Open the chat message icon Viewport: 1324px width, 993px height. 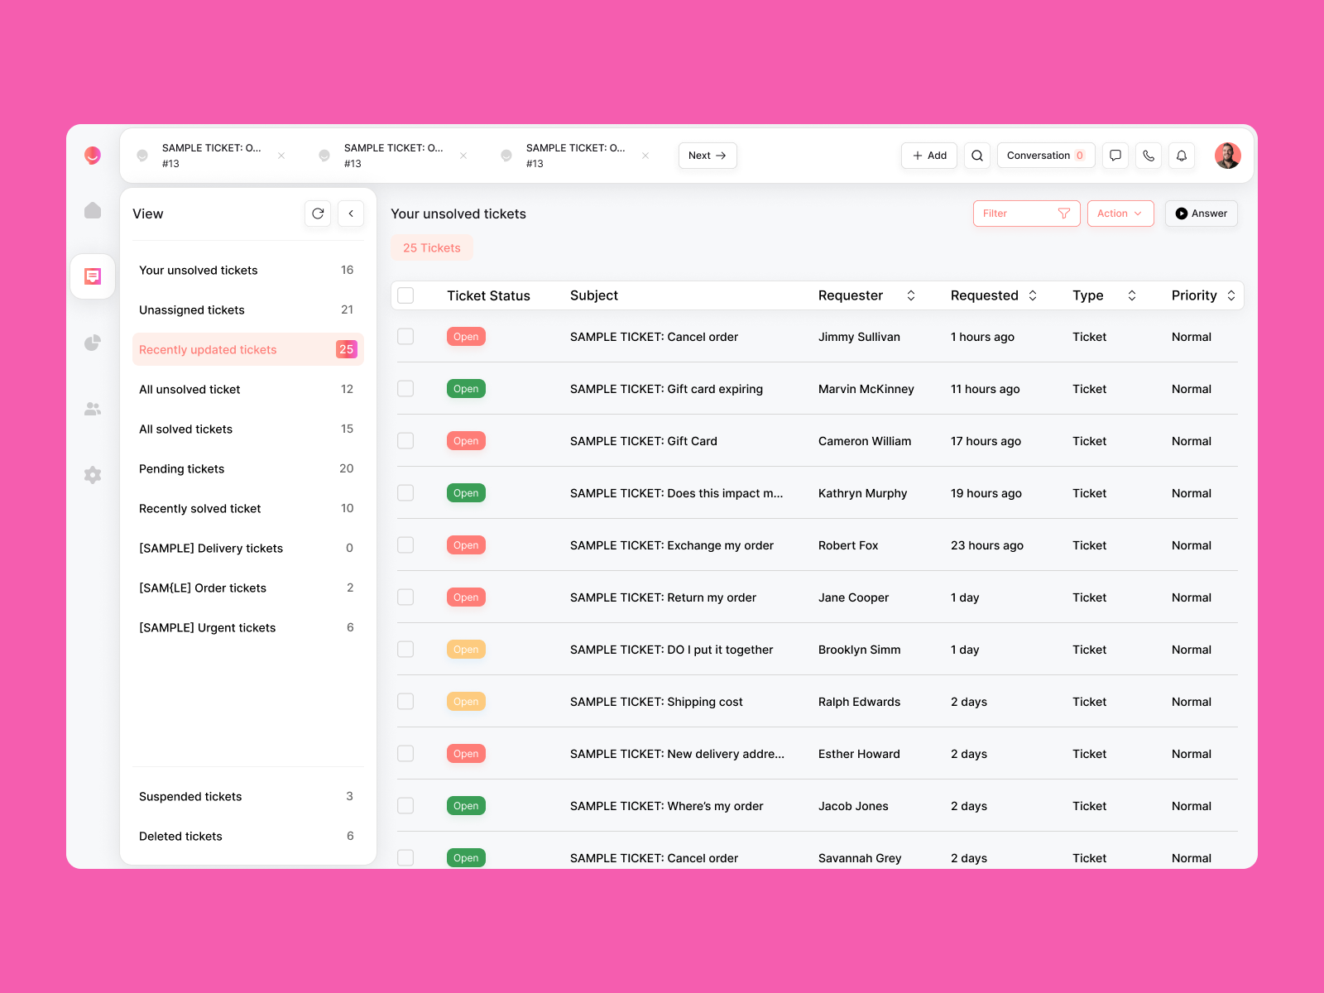point(1115,156)
